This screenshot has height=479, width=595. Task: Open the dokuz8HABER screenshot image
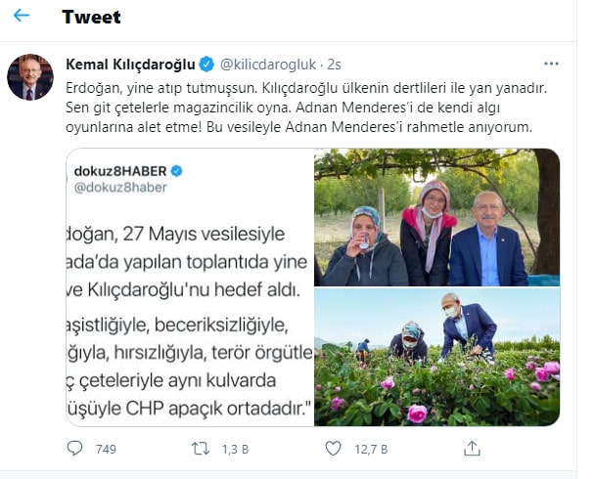(x=190, y=287)
